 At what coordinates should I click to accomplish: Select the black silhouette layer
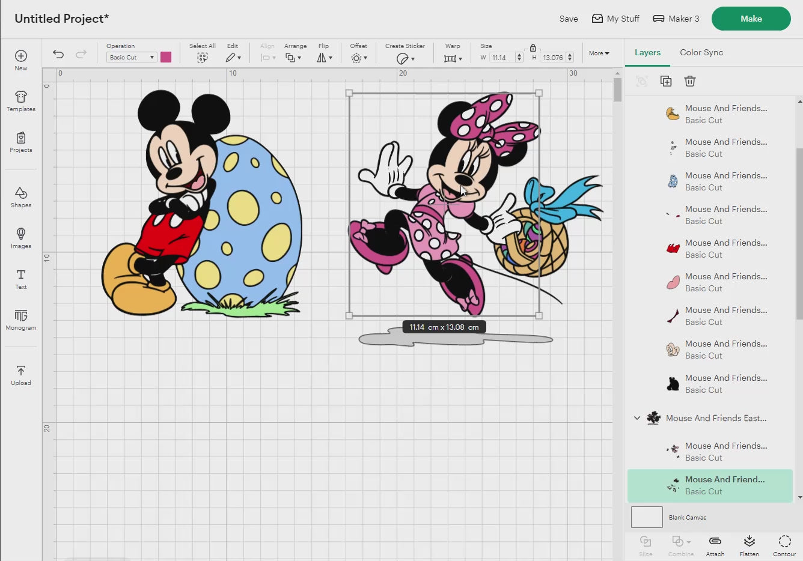pos(710,384)
